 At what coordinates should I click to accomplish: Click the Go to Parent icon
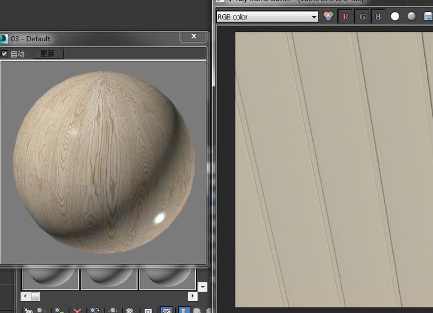[x=197, y=310]
